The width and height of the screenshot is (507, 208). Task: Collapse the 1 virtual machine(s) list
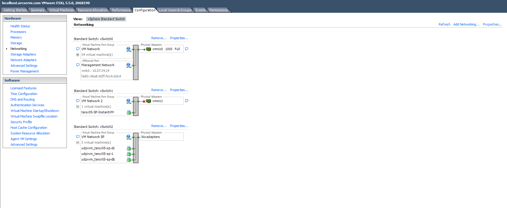point(78,107)
